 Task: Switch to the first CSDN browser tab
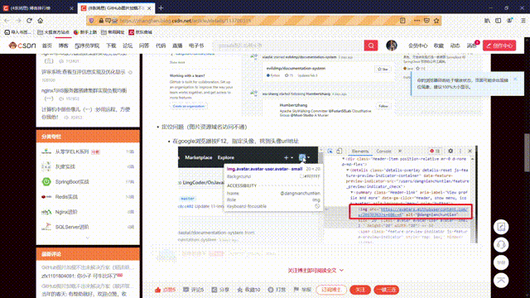tap(38, 8)
